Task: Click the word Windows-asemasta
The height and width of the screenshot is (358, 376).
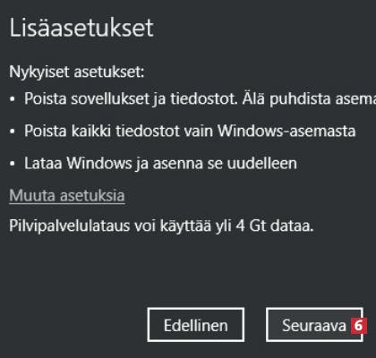Action: coord(286,131)
